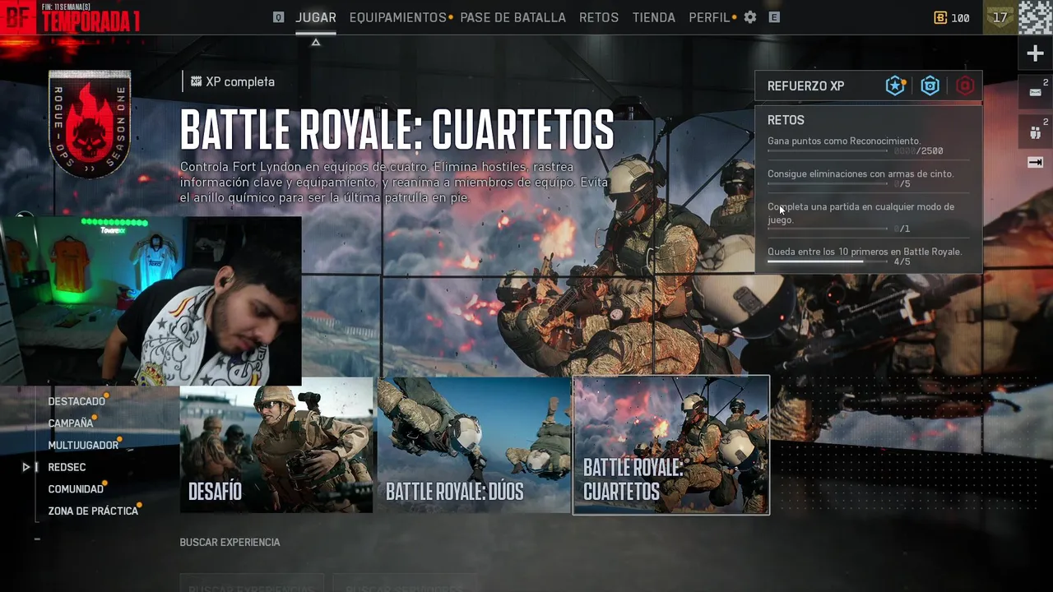Click the gold battlefield currency coin icon
The height and width of the screenshot is (592, 1053).
pos(941,18)
